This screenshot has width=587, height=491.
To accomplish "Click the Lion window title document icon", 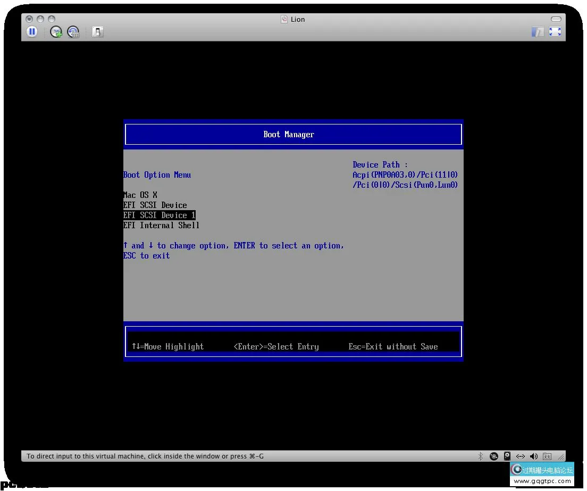I will point(284,19).
